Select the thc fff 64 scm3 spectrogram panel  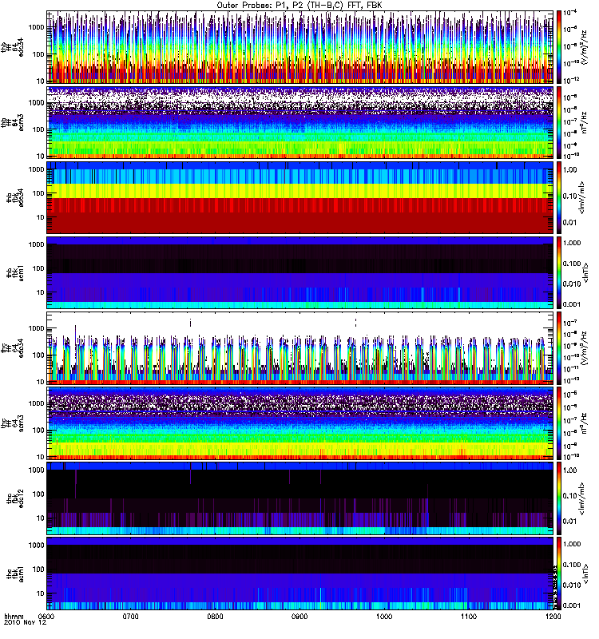300,423
